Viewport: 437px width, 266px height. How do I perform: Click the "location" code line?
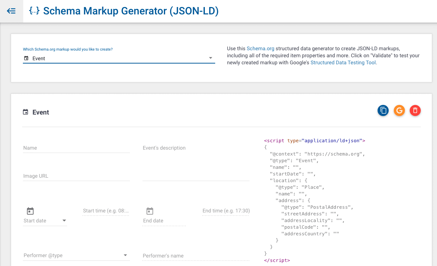[289, 181]
